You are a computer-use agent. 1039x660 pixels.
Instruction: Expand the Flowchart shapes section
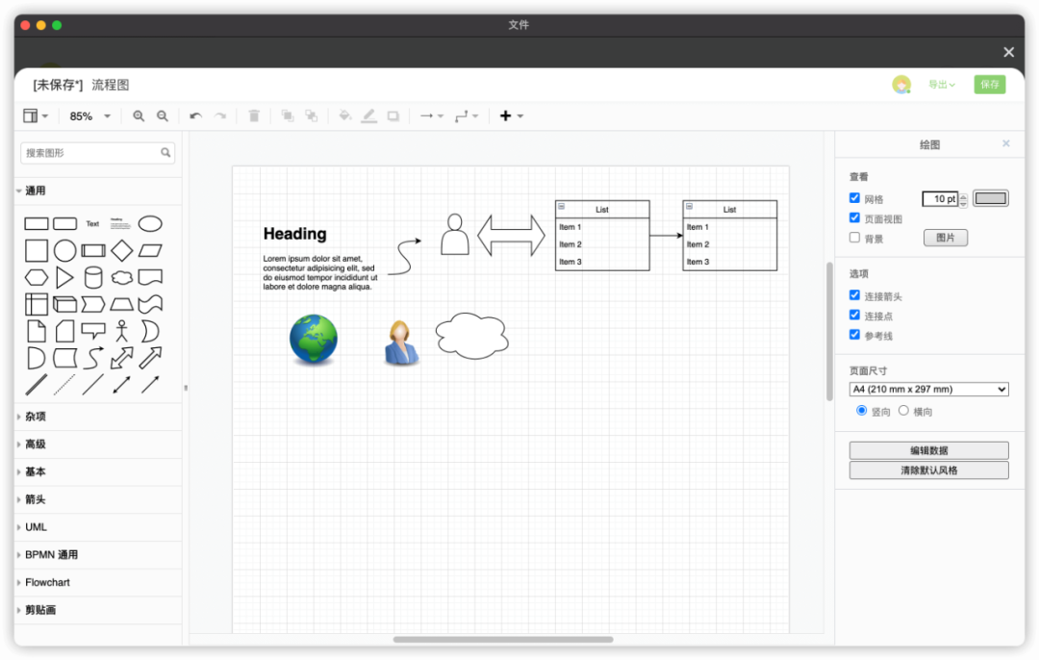[98, 582]
